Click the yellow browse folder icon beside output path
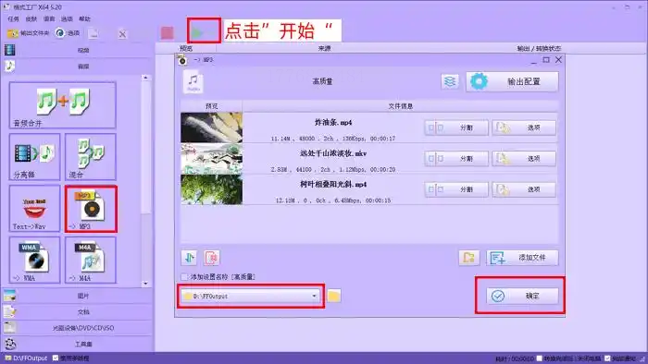Image resolution: width=648 pixels, height=364 pixels. pos(334,296)
